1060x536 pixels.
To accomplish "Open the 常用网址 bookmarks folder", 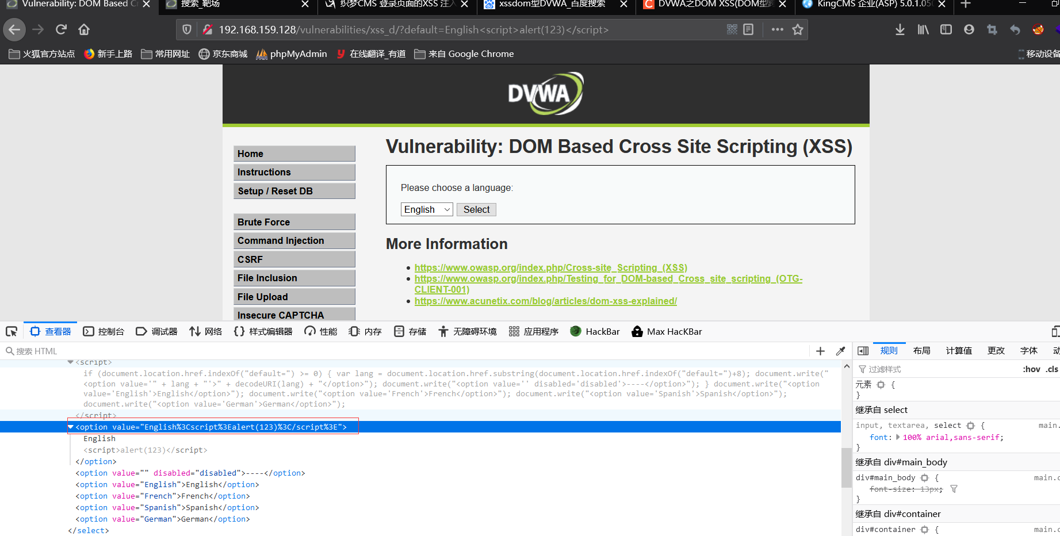I will tap(166, 54).
